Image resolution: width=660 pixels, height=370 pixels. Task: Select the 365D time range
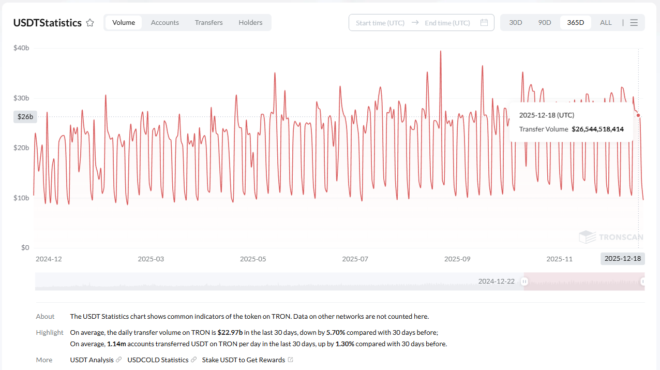[x=575, y=23]
